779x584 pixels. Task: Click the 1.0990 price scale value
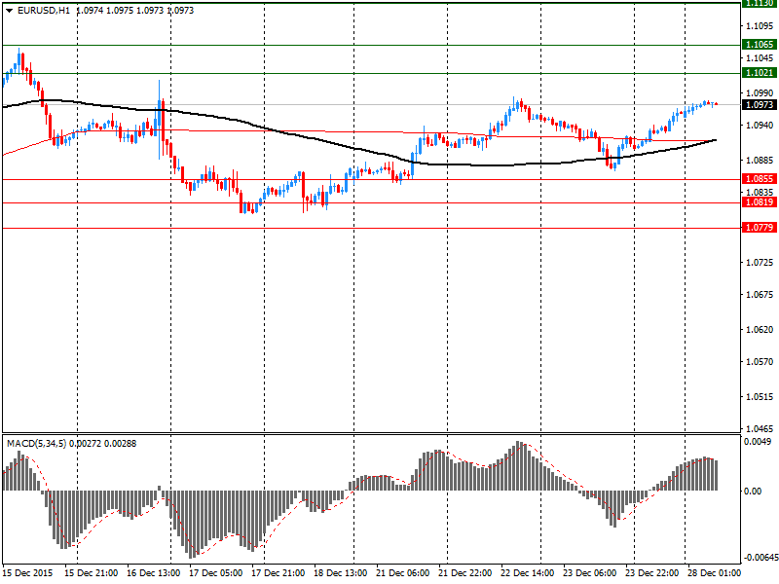point(760,92)
